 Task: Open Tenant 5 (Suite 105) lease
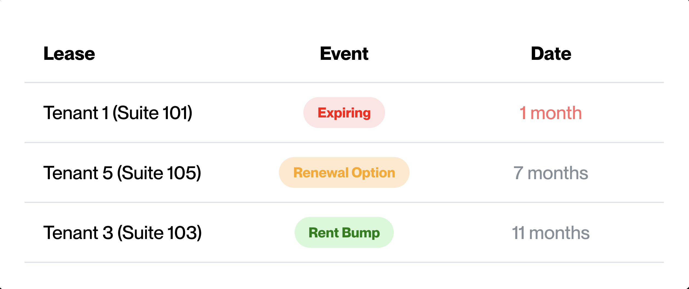point(122,173)
